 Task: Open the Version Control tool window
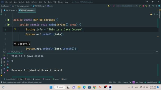[10, 79]
